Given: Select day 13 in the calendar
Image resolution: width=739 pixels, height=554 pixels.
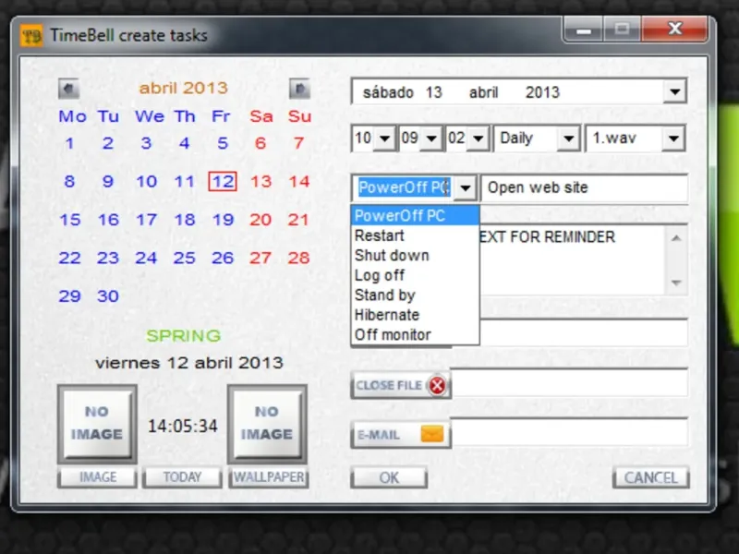Looking at the screenshot, I should click(x=260, y=181).
